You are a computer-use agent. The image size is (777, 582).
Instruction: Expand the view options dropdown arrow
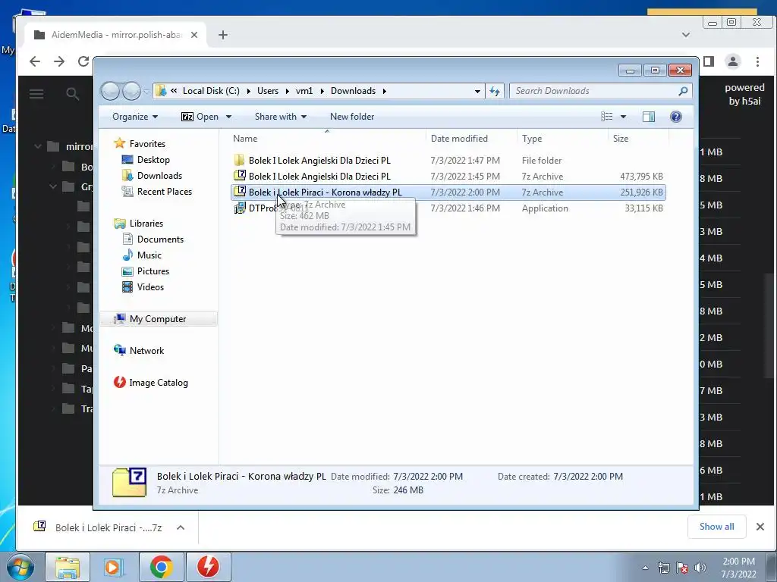pyautogui.click(x=624, y=117)
